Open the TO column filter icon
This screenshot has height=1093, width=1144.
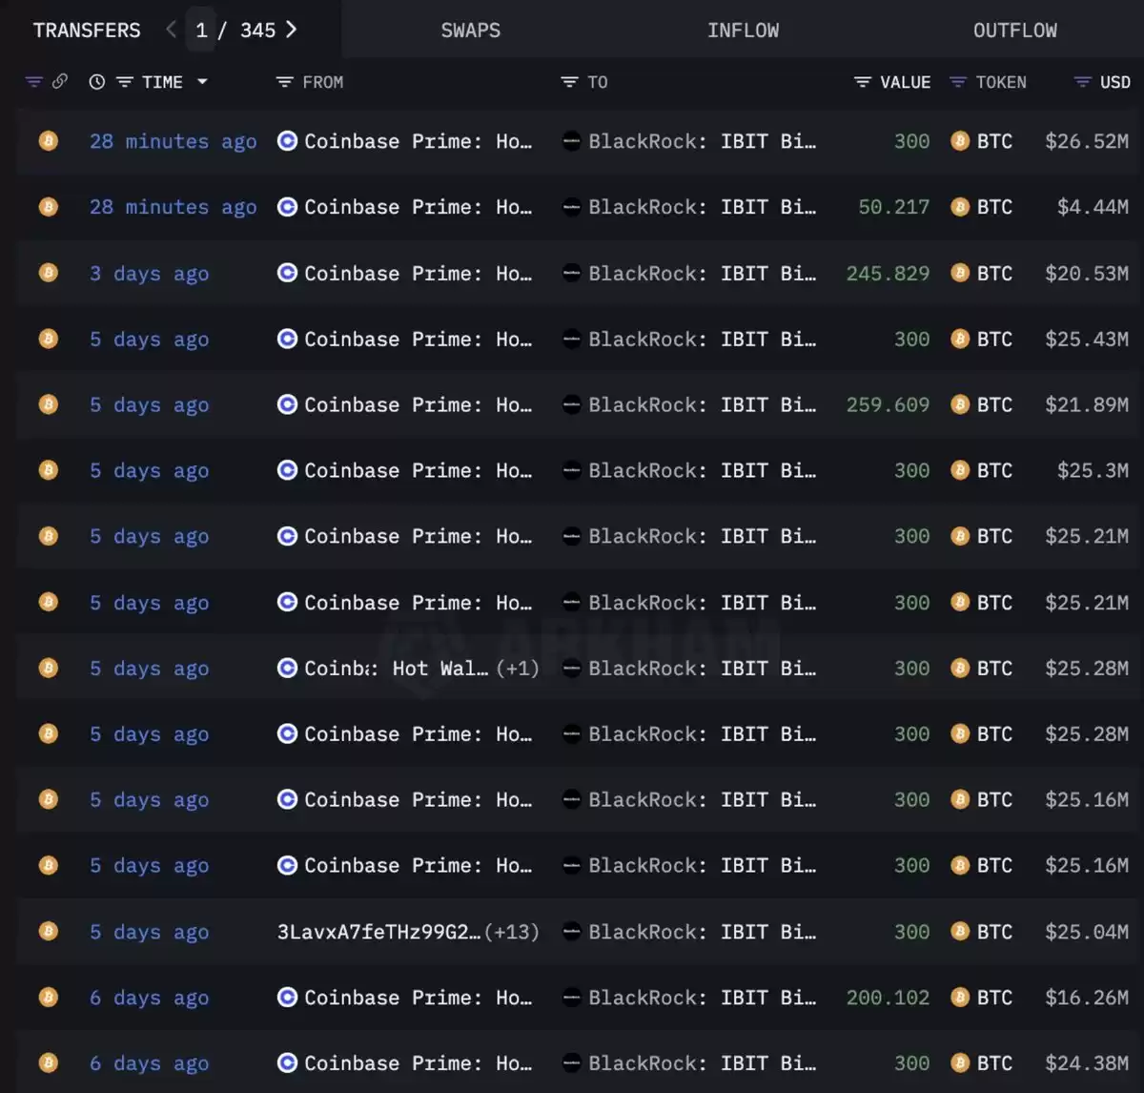tap(569, 82)
